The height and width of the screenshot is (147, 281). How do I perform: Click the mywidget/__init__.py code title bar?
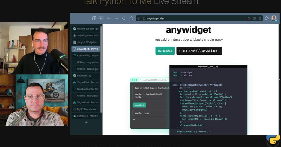point(208,66)
